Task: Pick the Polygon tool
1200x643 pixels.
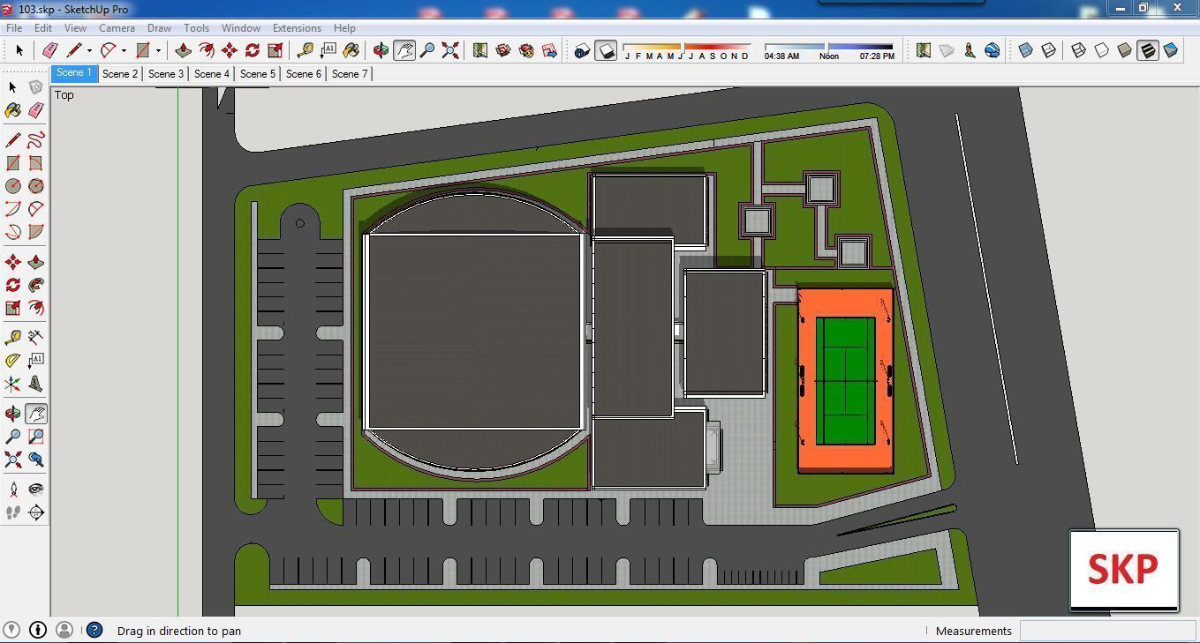Action: pyautogui.click(x=36, y=186)
